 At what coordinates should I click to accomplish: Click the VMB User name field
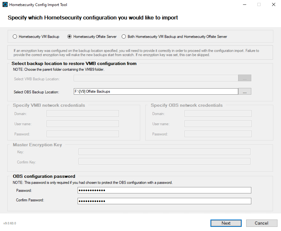pyautogui.click(x=83, y=124)
